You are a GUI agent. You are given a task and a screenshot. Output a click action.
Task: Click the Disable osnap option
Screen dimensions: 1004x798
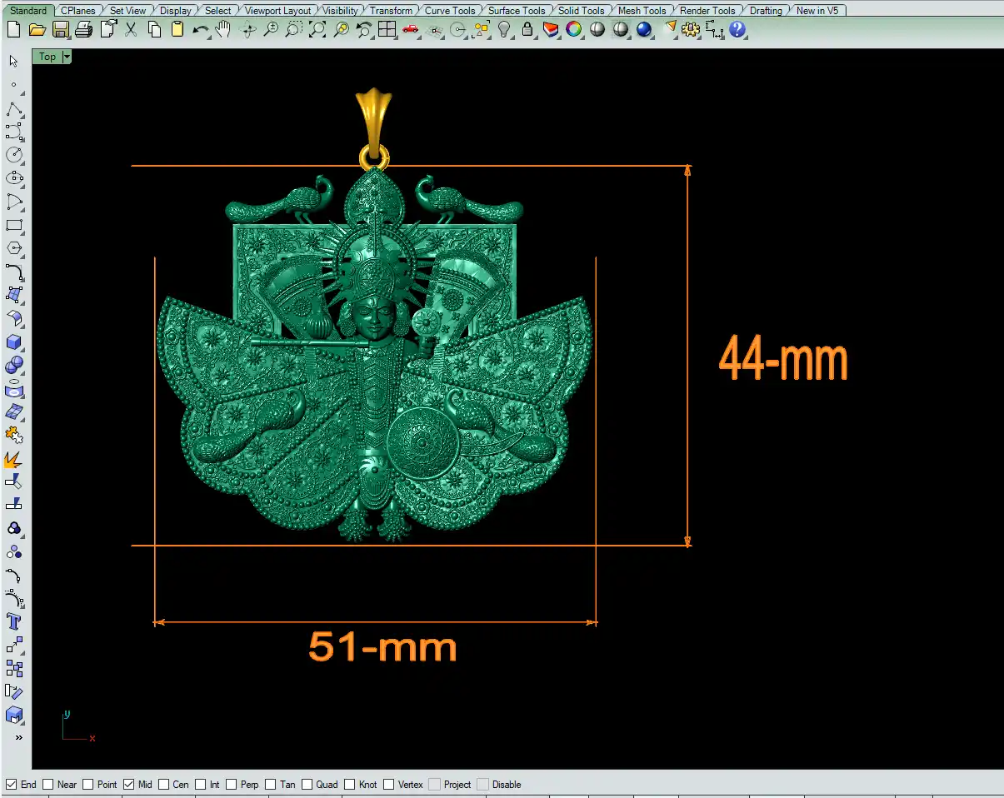point(506,785)
